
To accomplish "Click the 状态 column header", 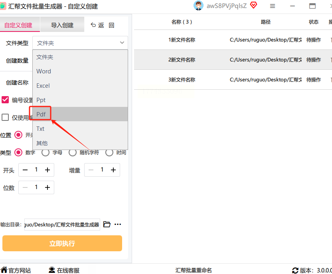I will (314, 22).
